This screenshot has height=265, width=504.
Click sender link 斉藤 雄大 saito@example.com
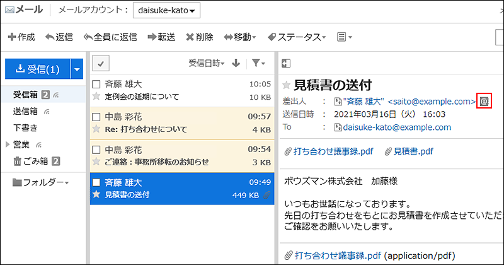point(409,102)
